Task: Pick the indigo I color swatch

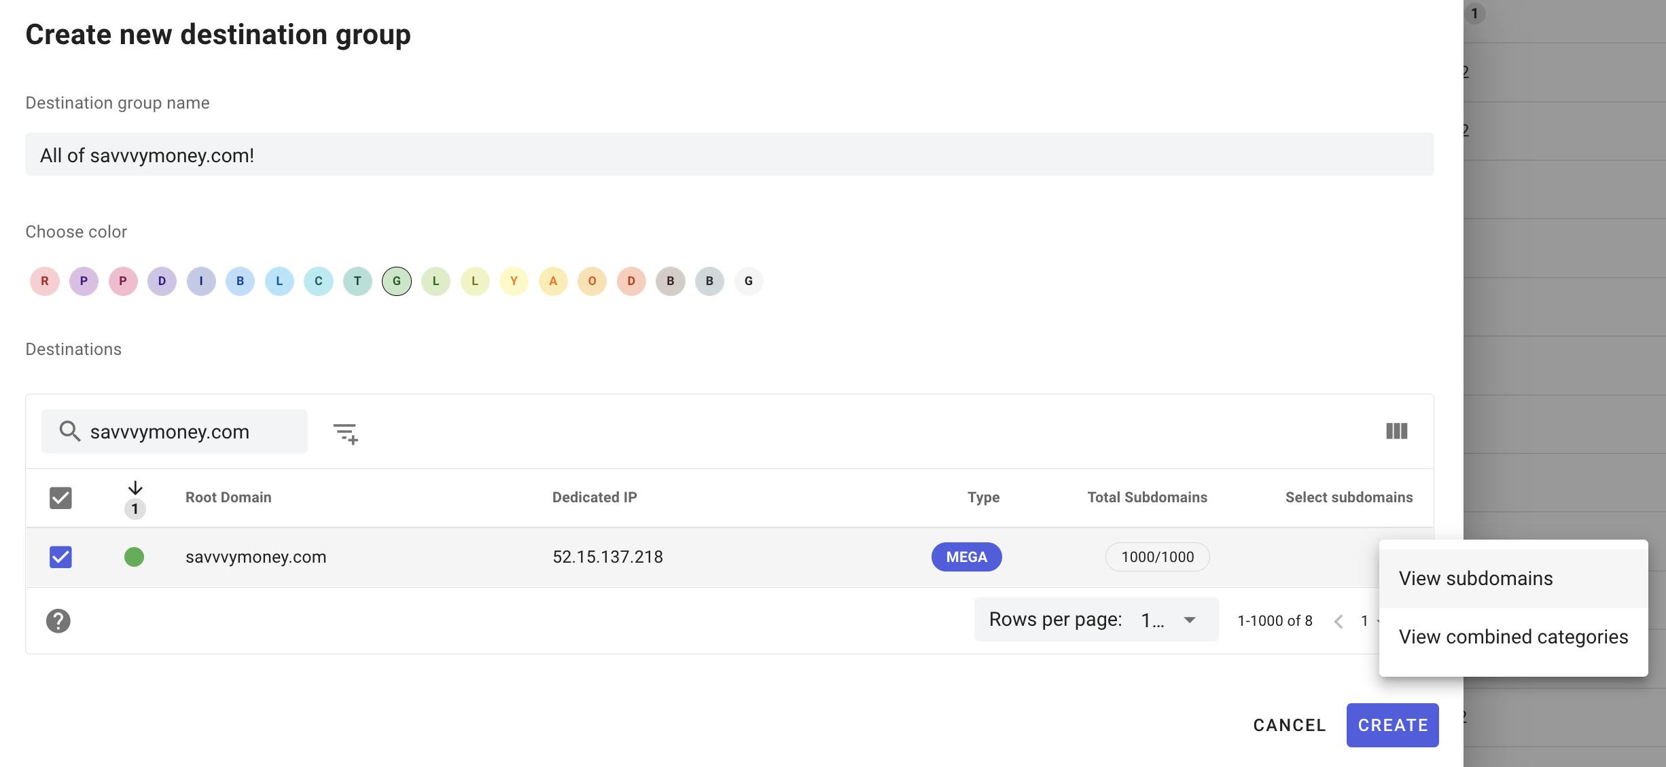Action: 201,281
